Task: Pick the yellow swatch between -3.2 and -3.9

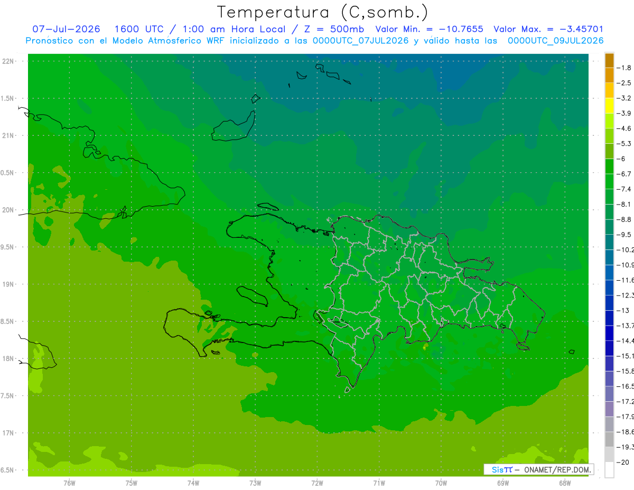Action: click(609, 106)
